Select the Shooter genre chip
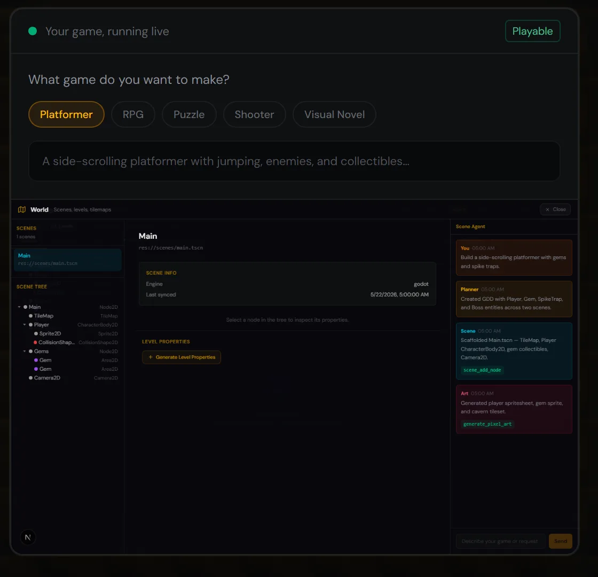The image size is (598, 577). 254,114
